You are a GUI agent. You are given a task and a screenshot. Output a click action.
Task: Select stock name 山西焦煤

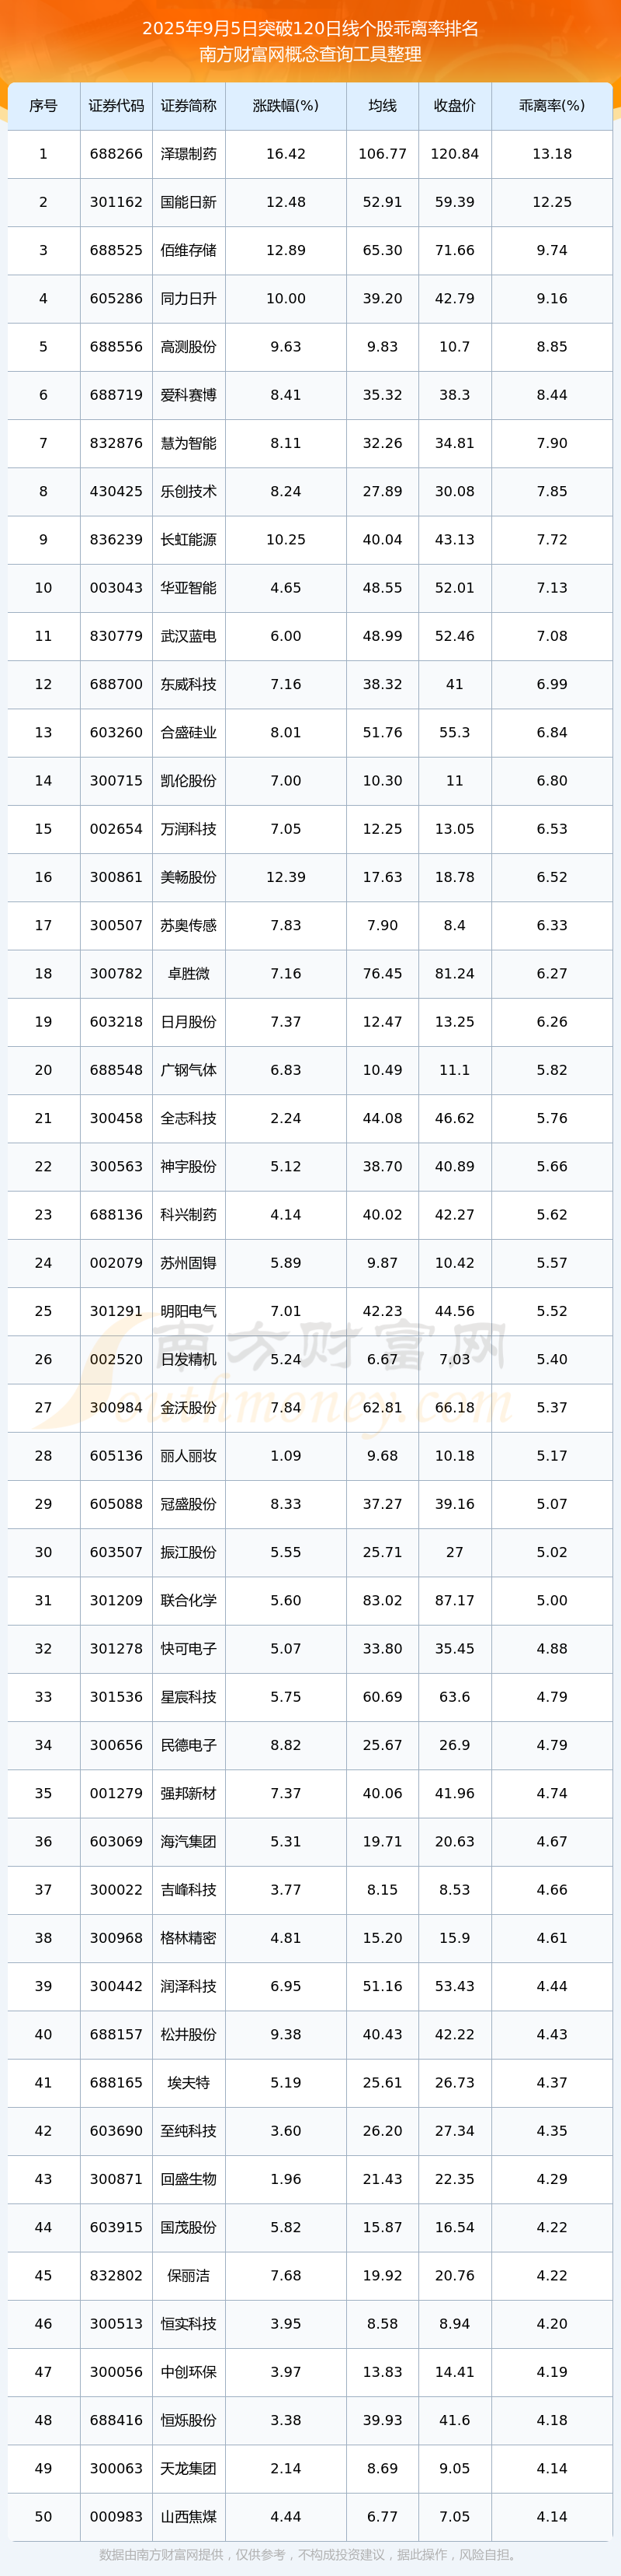[x=189, y=2516]
